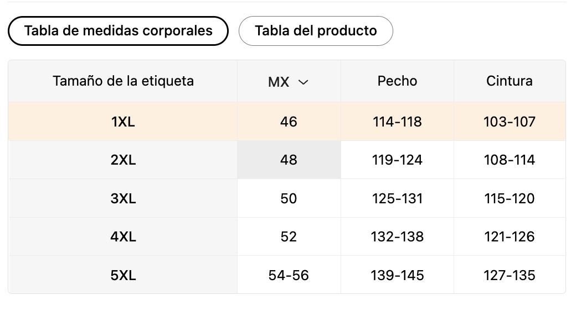Viewport: 576px width, 316px height.
Task: Click the waist value 127-135
Action: tap(510, 275)
